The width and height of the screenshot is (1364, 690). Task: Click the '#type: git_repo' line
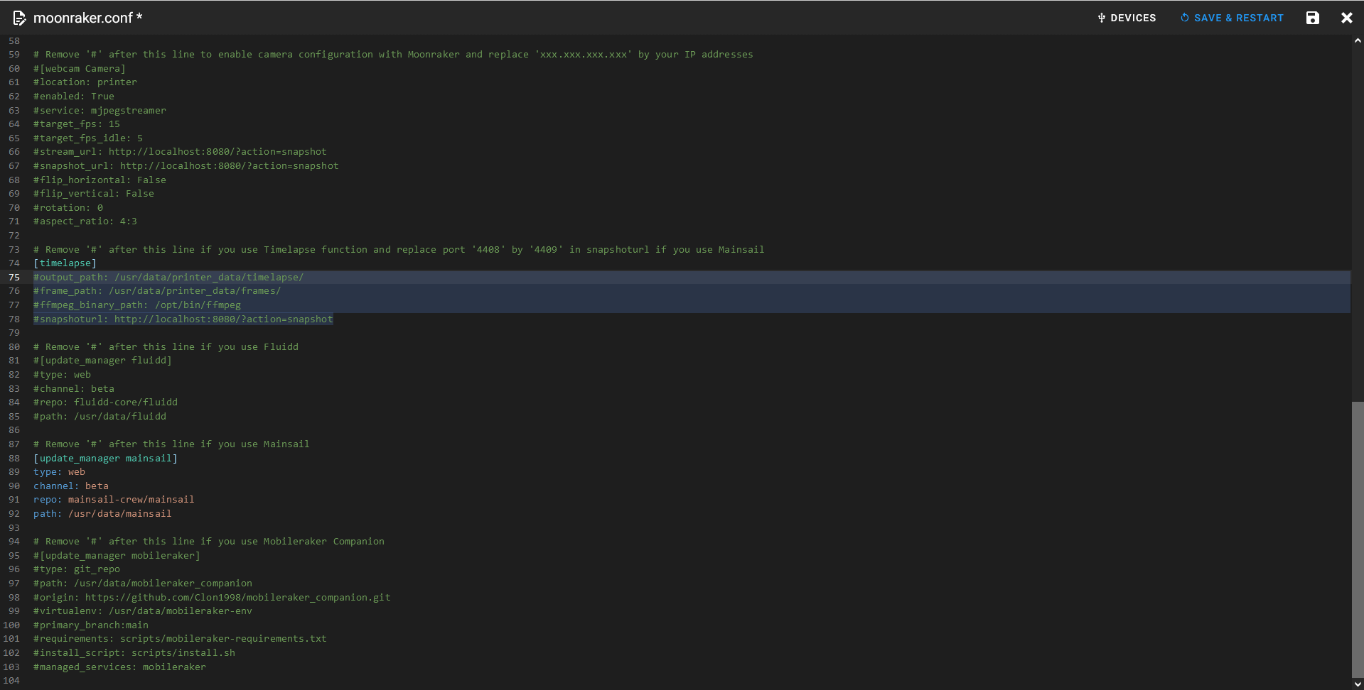click(x=77, y=569)
